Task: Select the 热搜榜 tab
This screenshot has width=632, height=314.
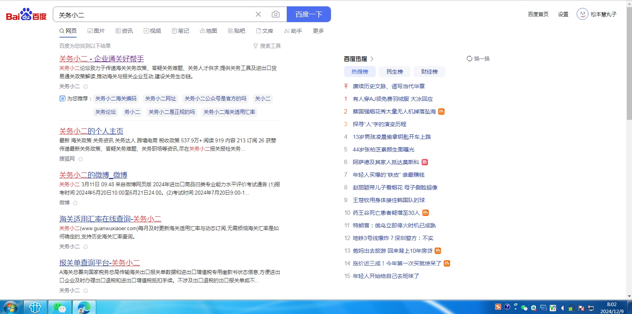Action: [360, 72]
